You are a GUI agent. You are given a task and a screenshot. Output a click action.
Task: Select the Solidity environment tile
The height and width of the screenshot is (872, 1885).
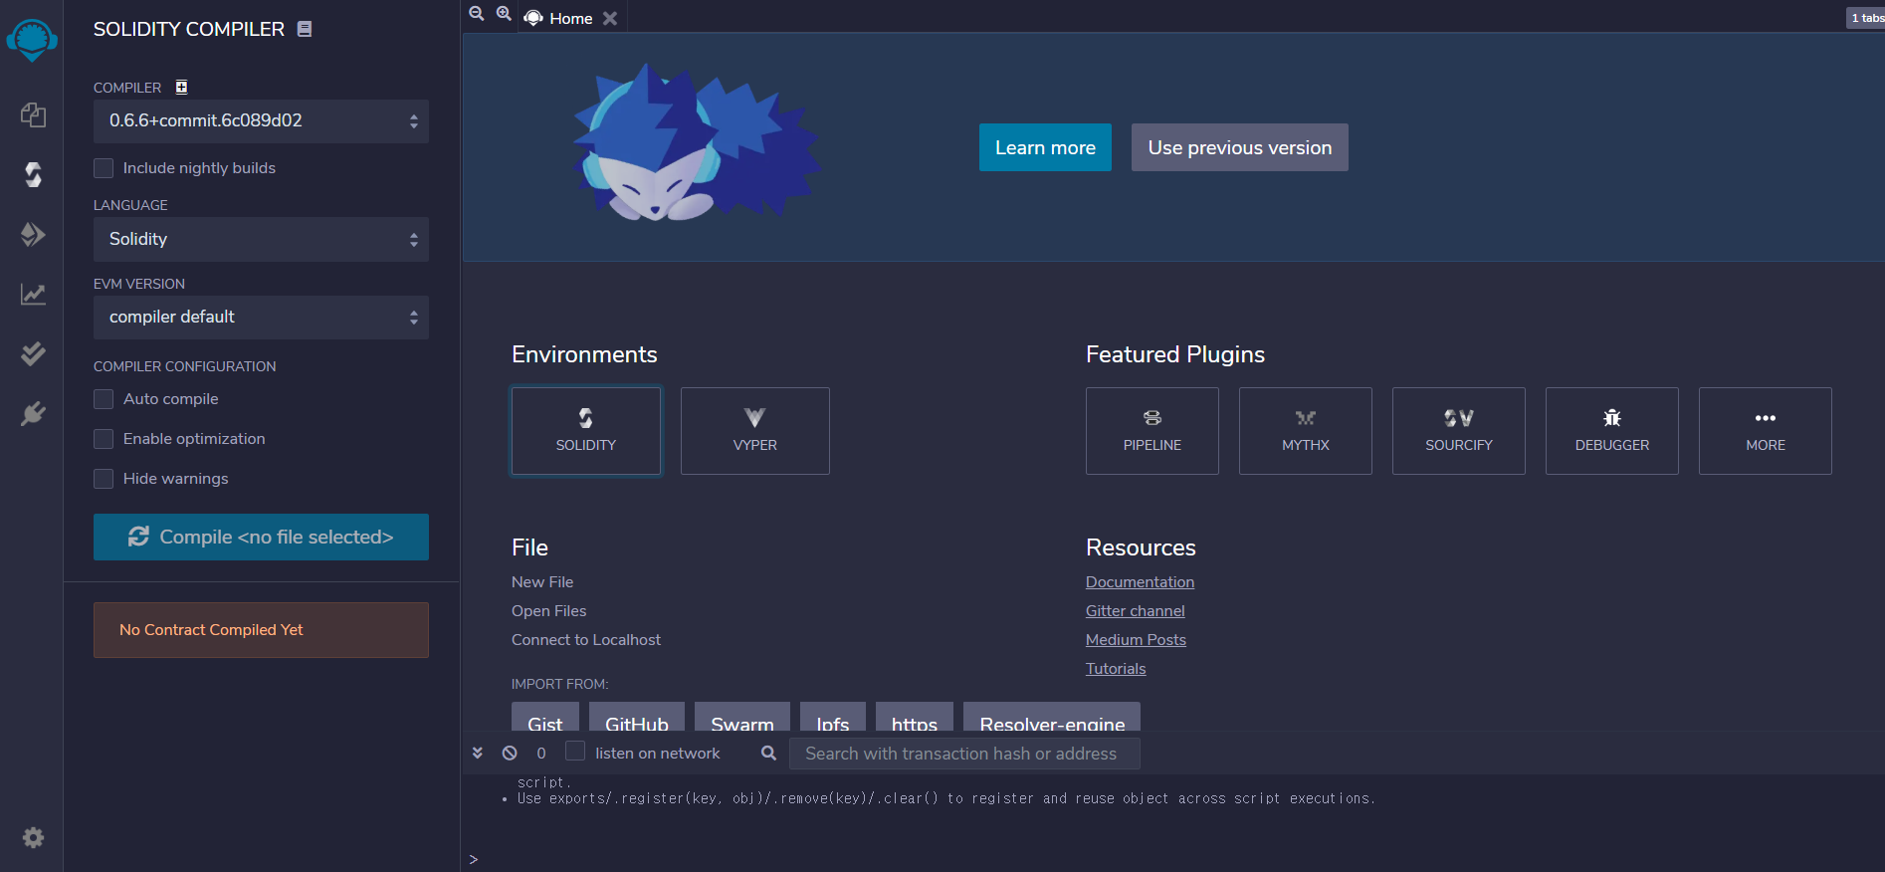(586, 431)
